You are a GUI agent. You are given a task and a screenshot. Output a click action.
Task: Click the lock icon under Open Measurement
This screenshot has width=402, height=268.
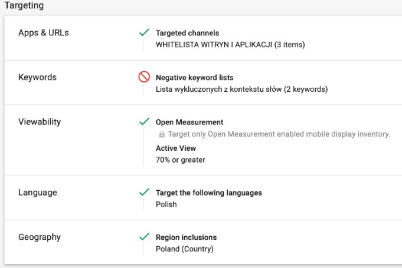[x=161, y=134]
